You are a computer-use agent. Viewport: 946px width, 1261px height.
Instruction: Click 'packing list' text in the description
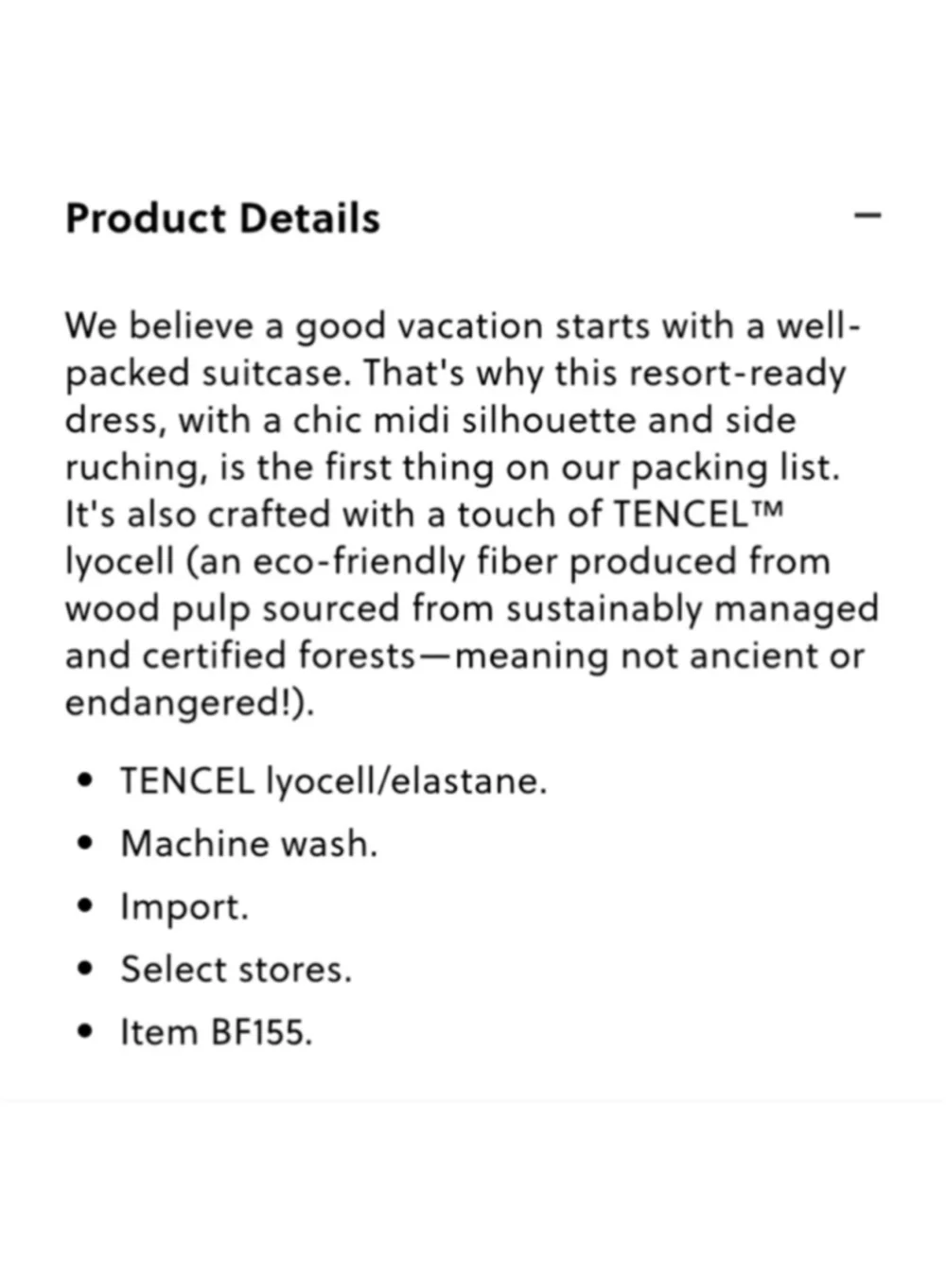[x=735, y=468]
